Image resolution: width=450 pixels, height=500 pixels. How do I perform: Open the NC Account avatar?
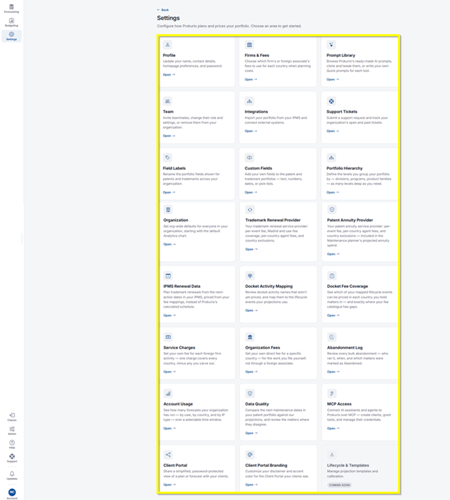(x=12, y=492)
